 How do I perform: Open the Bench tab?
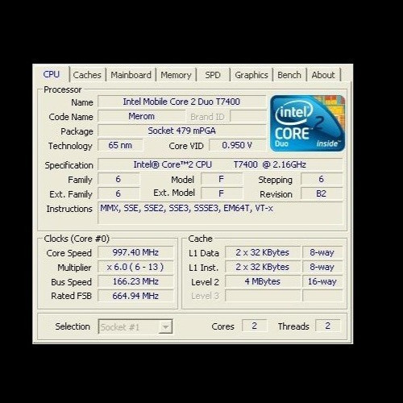point(289,75)
